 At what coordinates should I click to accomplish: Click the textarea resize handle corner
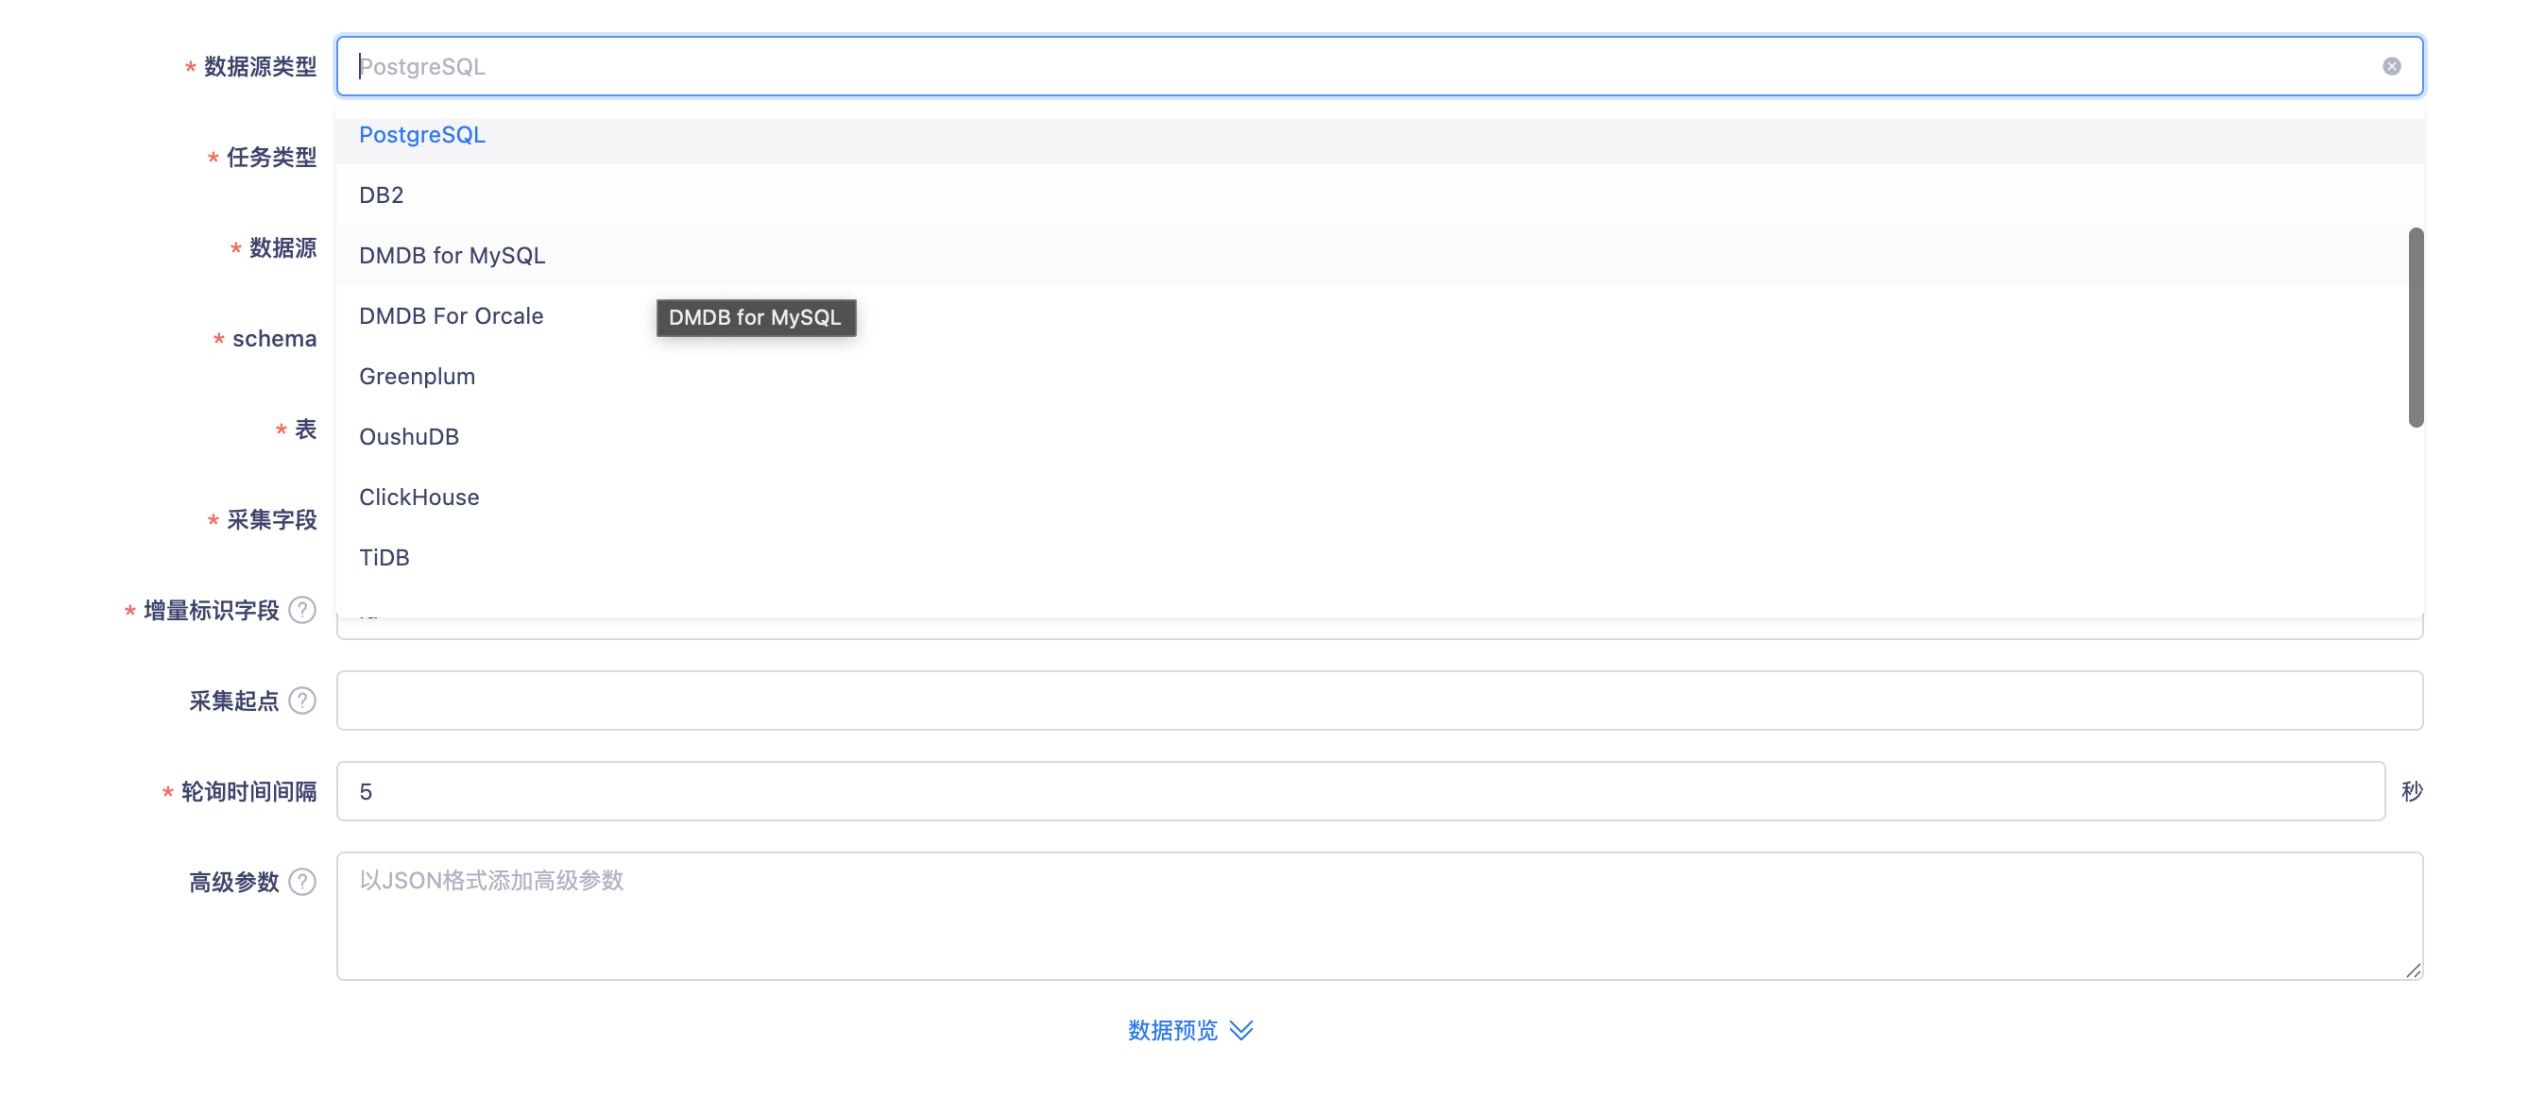coord(2412,970)
